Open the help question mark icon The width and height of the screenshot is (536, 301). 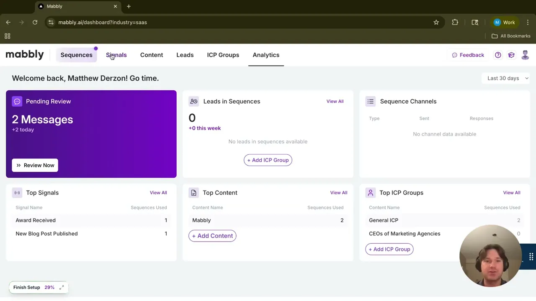(498, 55)
